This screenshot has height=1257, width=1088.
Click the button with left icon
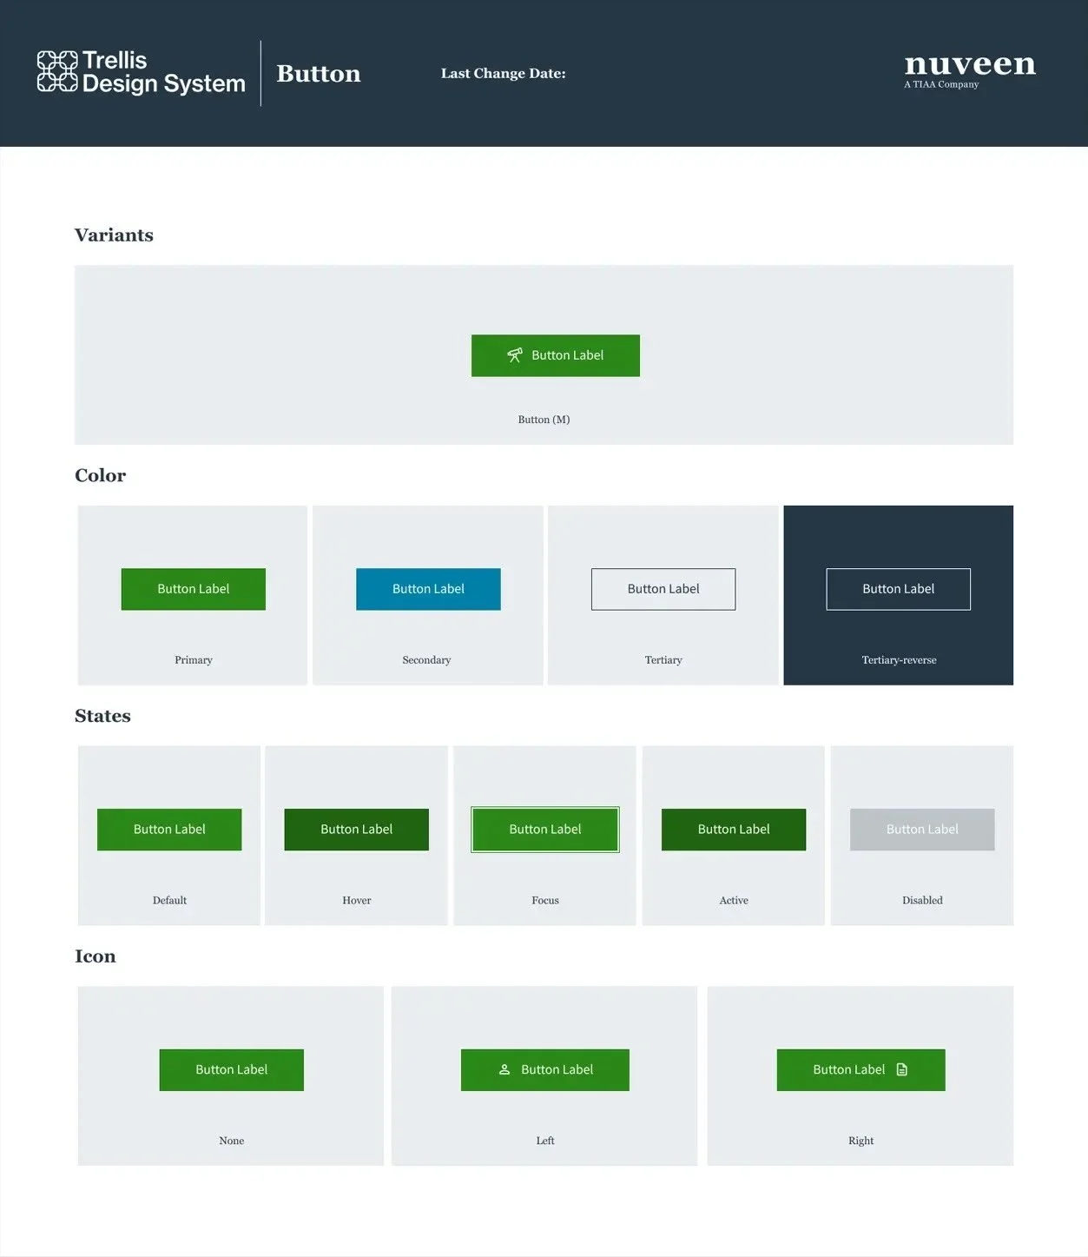tap(545, 1070)
